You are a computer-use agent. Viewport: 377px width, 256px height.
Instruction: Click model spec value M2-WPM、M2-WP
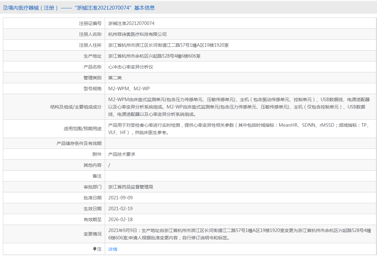click(x=129, y=89)
